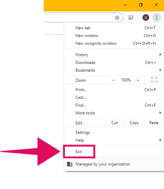Expand the More tools submenu
The height and width of the screenshot is (189, 164).
[114, 113]
